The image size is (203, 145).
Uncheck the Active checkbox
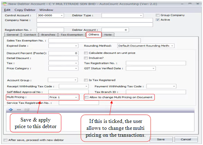pos(158,20)
